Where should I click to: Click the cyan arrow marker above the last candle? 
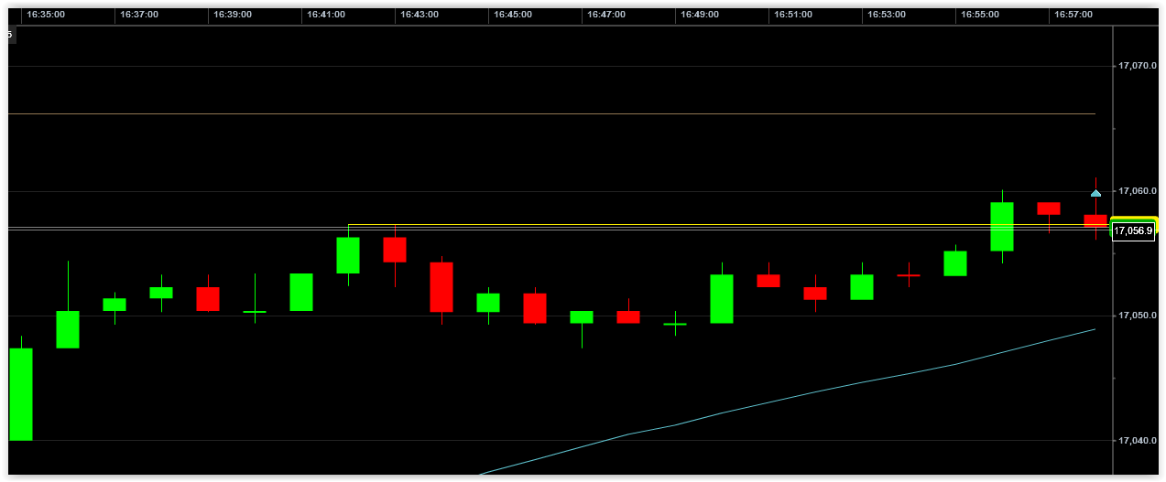[1095, 193]
